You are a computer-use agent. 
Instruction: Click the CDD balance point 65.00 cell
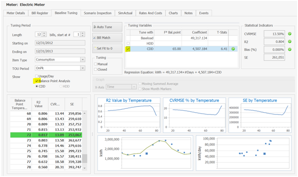click(168, 49)
